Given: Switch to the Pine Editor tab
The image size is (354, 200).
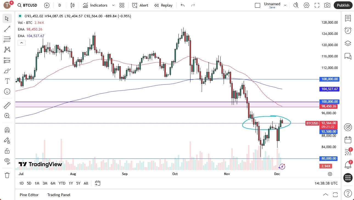Looking at the screenshot, I should [29, 195].
